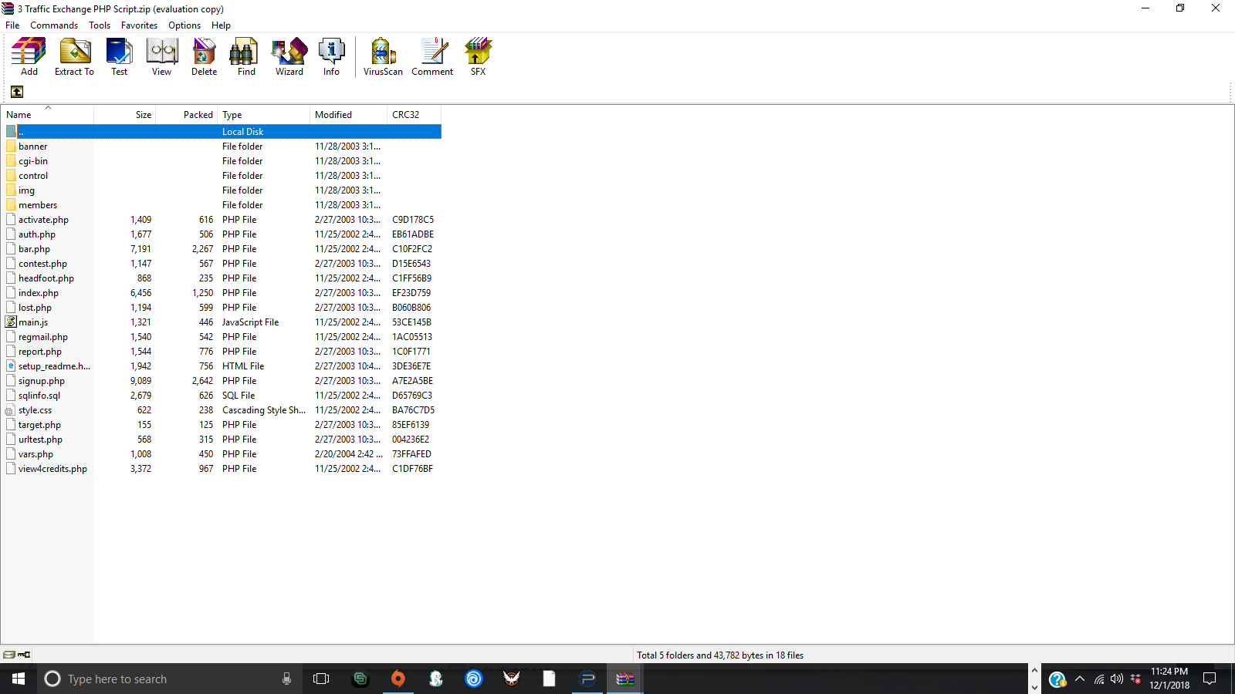The image size is (1235, 694).
Task: Show hidden system tray icons chevron
Action: click(x=1080, y=679)
